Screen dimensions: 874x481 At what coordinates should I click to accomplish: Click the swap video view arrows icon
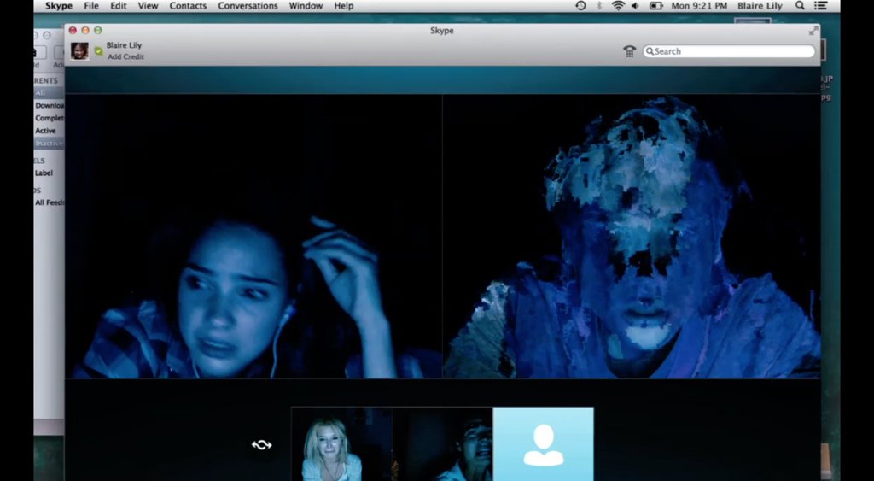(261, 445)
